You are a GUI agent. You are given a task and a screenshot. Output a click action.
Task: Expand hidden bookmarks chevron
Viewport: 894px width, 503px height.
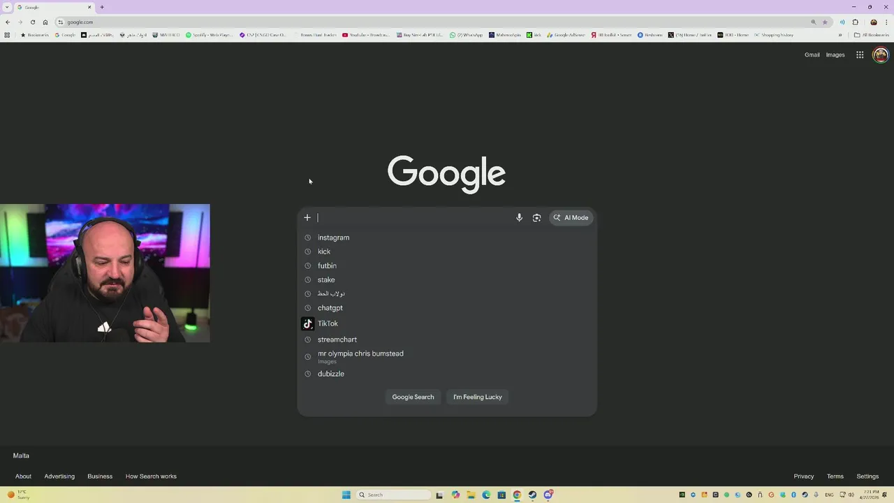coord(840,34)
